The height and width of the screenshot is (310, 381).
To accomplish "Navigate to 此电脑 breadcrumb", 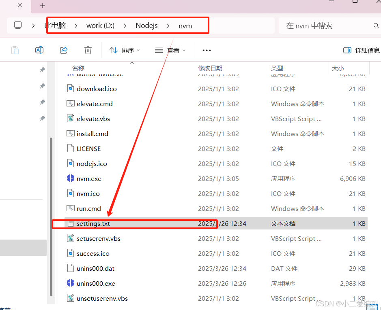I will 55,25.
